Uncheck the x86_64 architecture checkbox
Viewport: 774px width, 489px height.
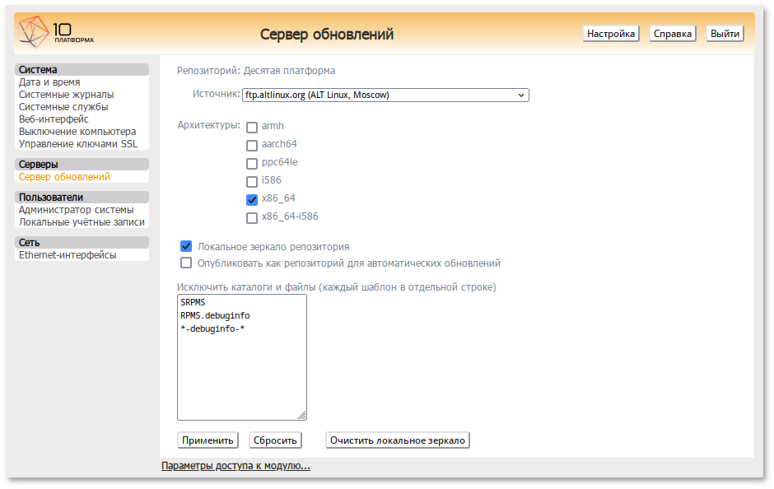point(252,199)
